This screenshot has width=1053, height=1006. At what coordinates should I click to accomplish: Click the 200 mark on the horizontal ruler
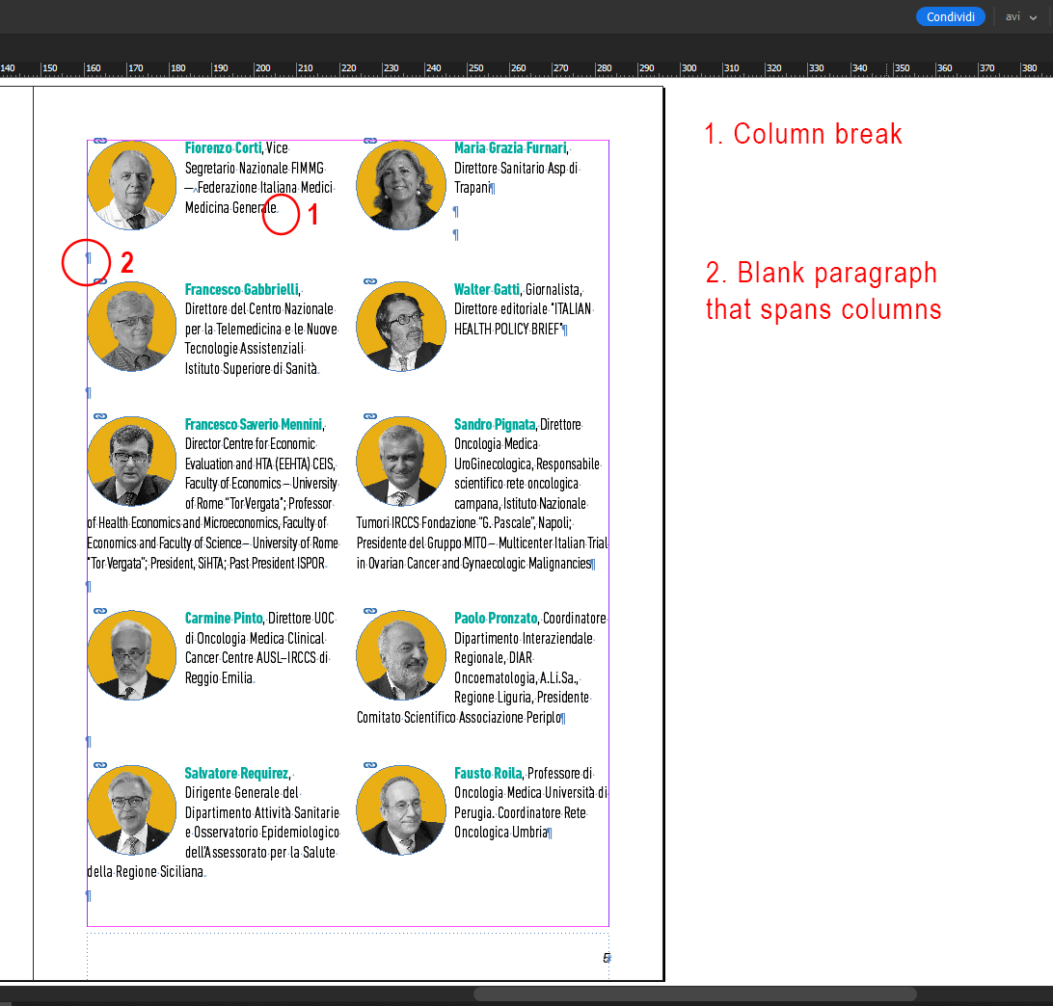coord(262,68)
